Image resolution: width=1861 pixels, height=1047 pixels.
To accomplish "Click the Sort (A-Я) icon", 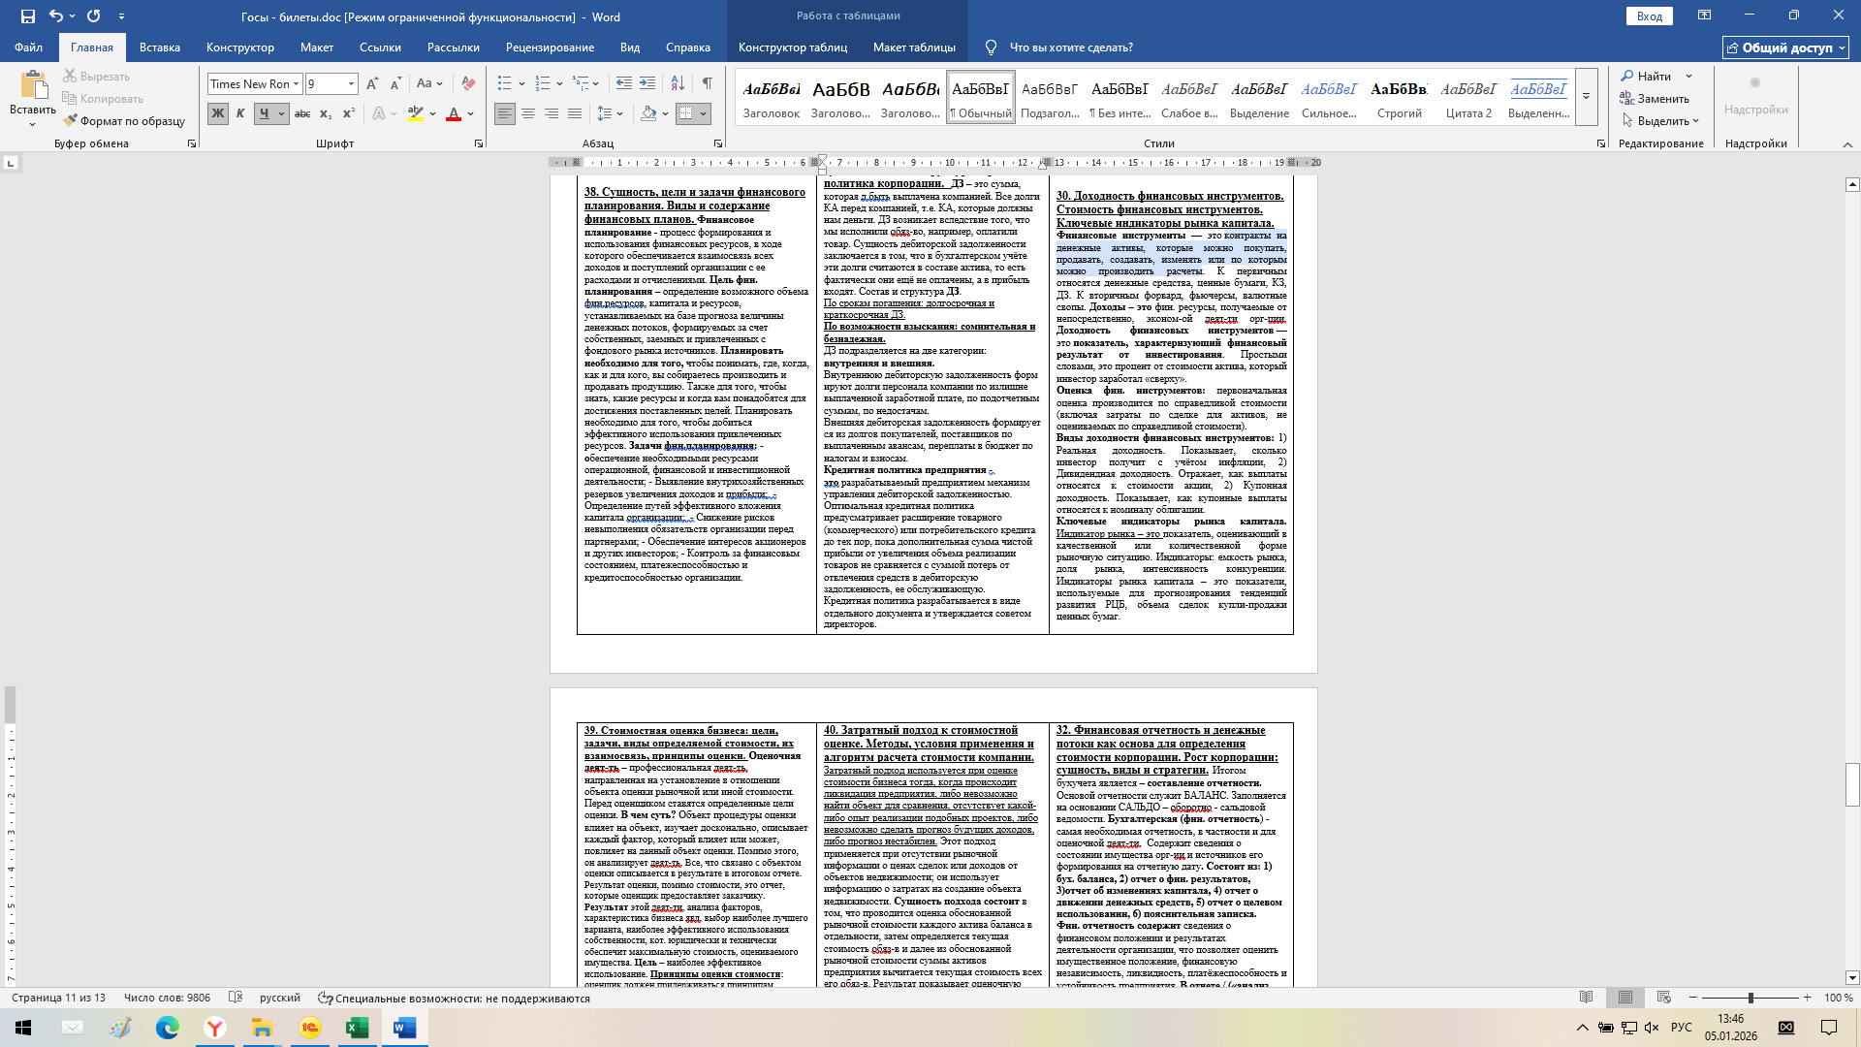I will click(678, 83).
